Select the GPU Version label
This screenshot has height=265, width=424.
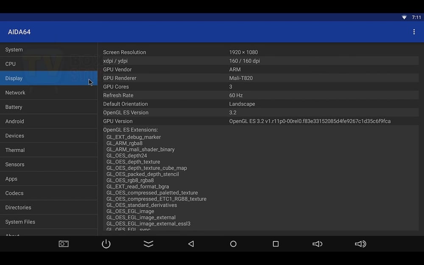117,121
